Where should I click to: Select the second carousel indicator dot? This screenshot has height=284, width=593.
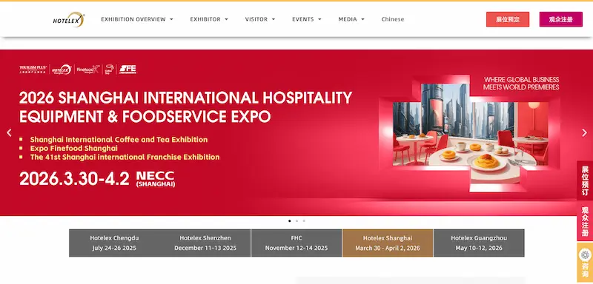[x=297, y=221]
